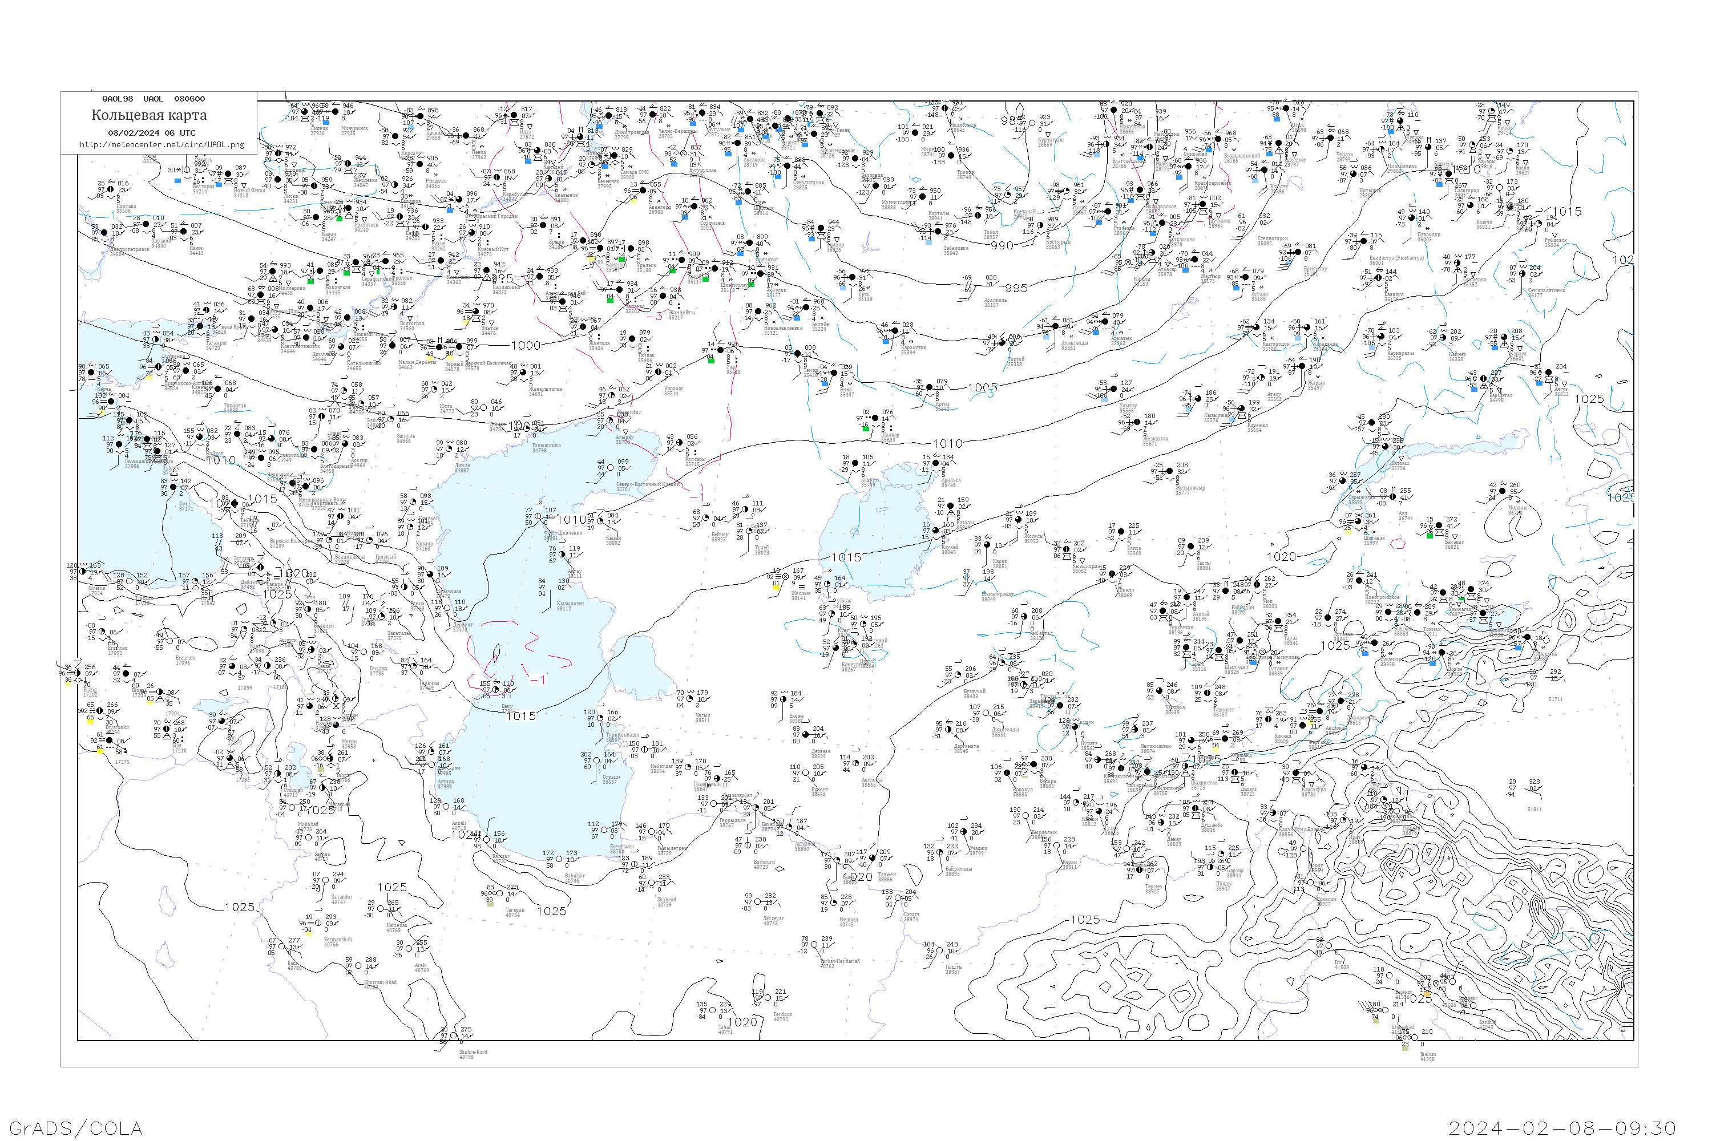This screenshot has width=1712, height=1141.
Task: Click the green marker at Шалкар station
Action: pyautogui.click(x=866, y=428)
